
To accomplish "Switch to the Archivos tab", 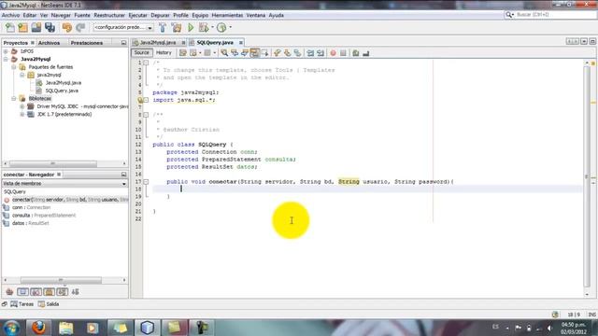I will (49, 43).
